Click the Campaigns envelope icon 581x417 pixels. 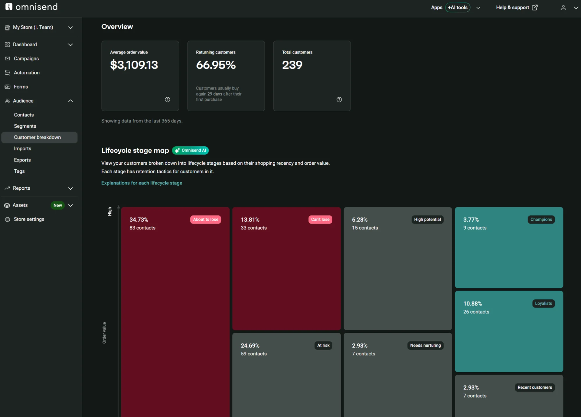point(8,59)
